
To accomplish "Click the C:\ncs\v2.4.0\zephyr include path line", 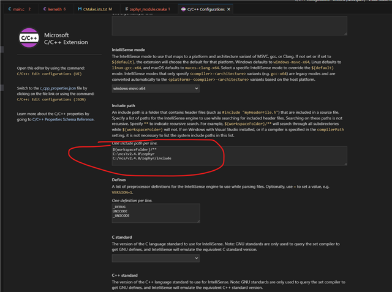I will [x=134, y=154].
